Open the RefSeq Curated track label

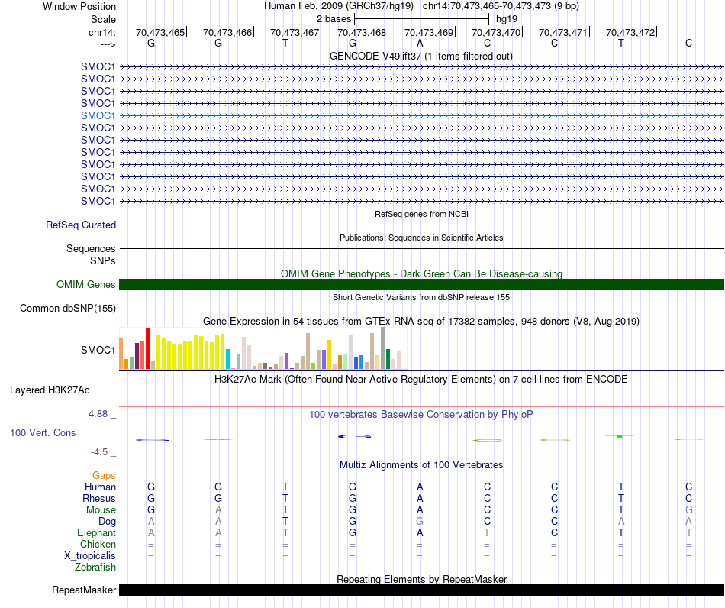(81, 225)
